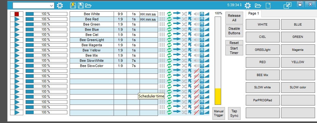Adjust the master 100% vertical level bar
The height and width of the screenshot is (123, 317).
pos(218,61)
